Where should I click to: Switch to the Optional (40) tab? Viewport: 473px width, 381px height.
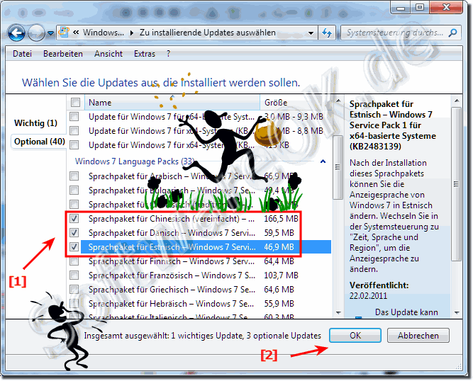coord(39,142)
